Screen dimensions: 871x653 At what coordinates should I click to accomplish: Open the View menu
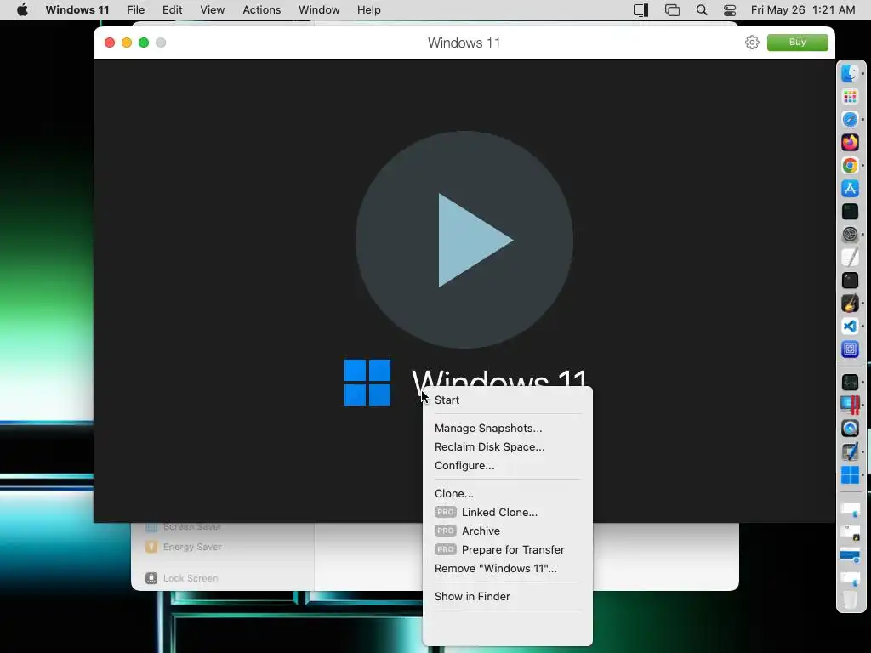[x=212, y=10]
